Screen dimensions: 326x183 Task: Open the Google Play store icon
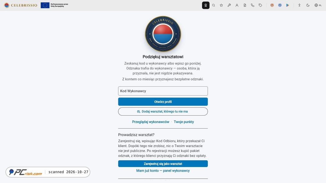click(x=287, y=5)
